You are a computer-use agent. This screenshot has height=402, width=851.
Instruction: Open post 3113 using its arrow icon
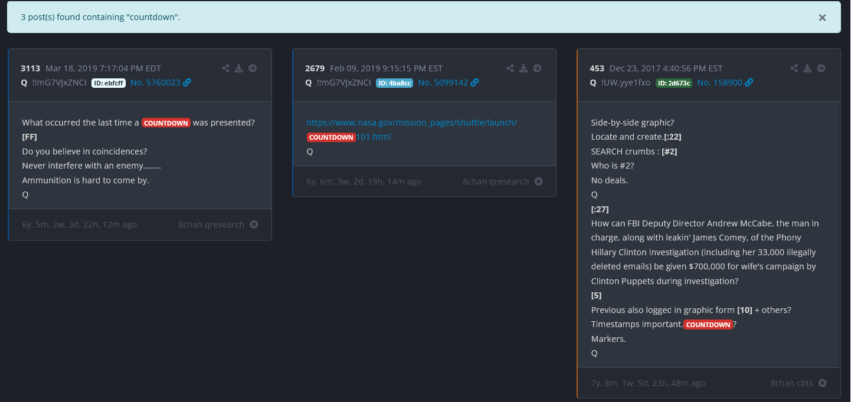253,68
